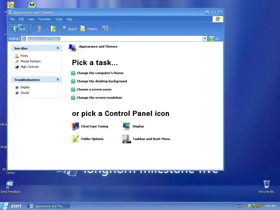Click Sound troubleshooter help icon

(x=17, y=93)
